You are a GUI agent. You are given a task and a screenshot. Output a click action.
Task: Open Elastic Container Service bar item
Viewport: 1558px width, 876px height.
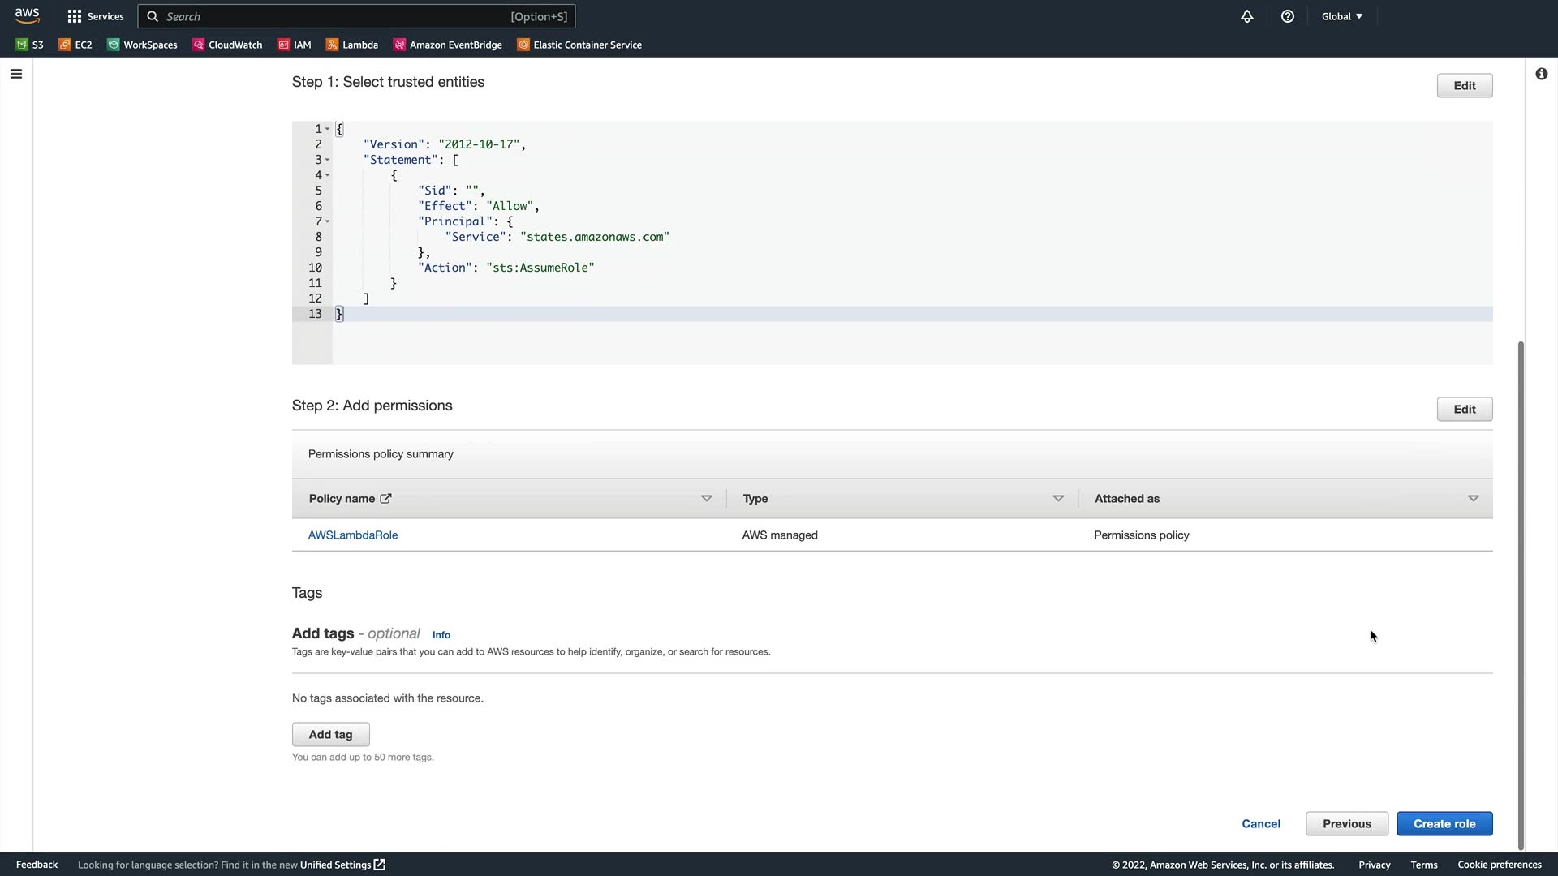click(579, 45)
